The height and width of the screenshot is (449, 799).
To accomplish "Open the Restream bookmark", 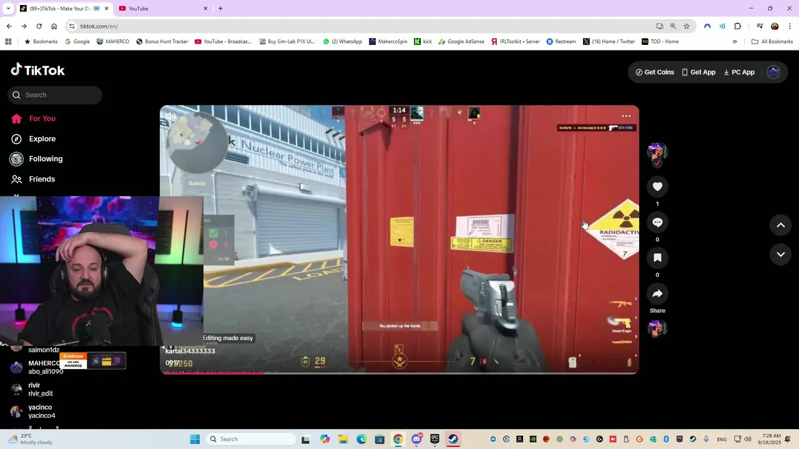I will tap(561, 42).
